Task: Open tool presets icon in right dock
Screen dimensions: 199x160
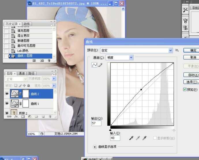Action: click(x=185, y=10)
